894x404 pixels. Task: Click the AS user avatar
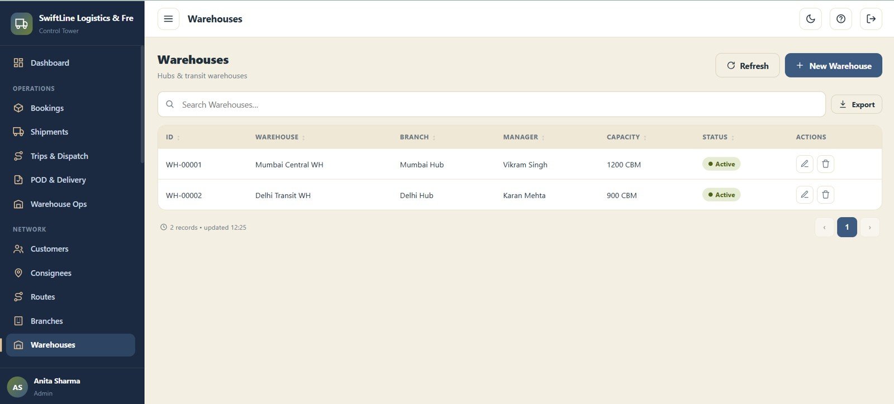[x=17, y=387]
